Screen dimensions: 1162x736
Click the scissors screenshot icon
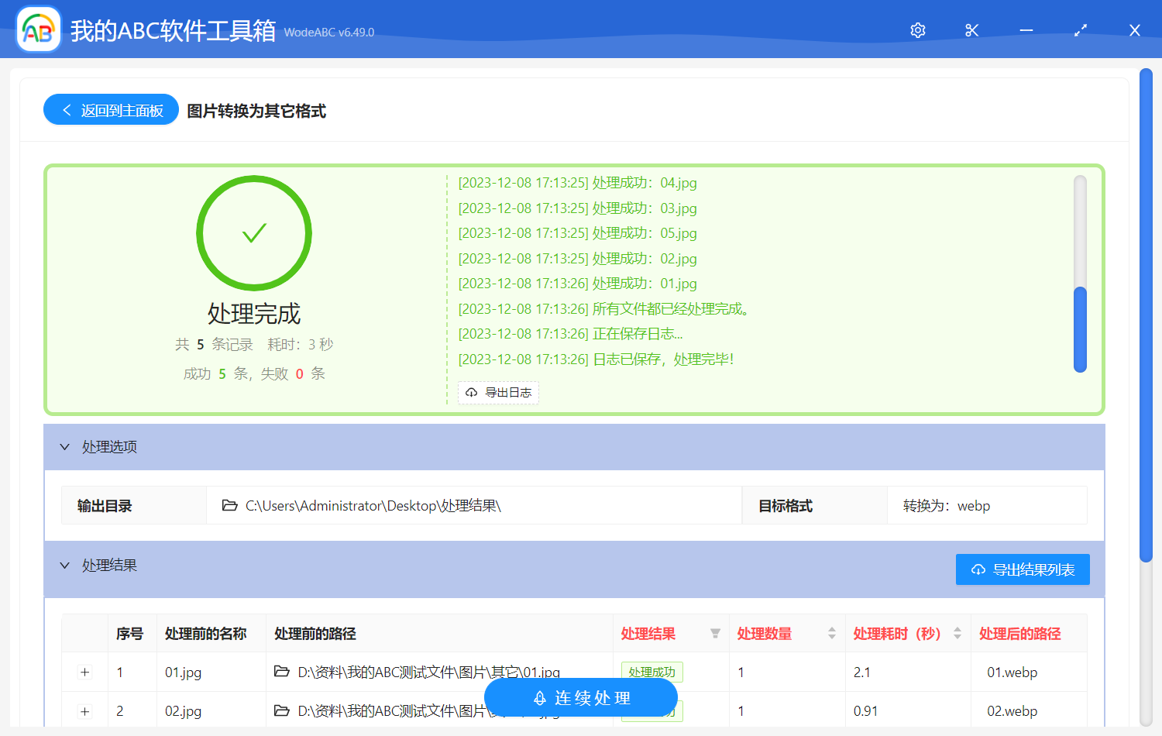click(x=972, y=30)
